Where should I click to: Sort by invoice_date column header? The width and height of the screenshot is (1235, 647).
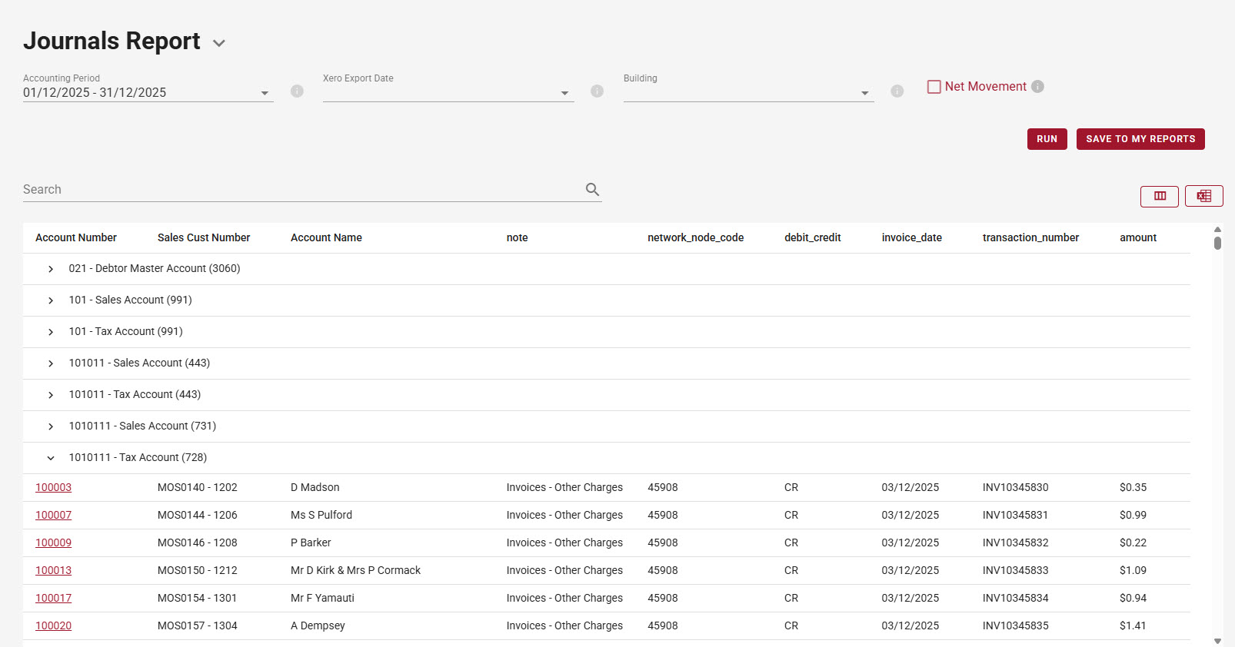(x=911, y=237)
